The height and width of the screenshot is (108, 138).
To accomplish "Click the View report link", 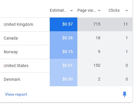I will pos(16,95).
